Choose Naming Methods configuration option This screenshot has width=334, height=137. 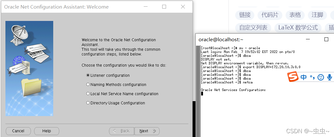[88, 85]
